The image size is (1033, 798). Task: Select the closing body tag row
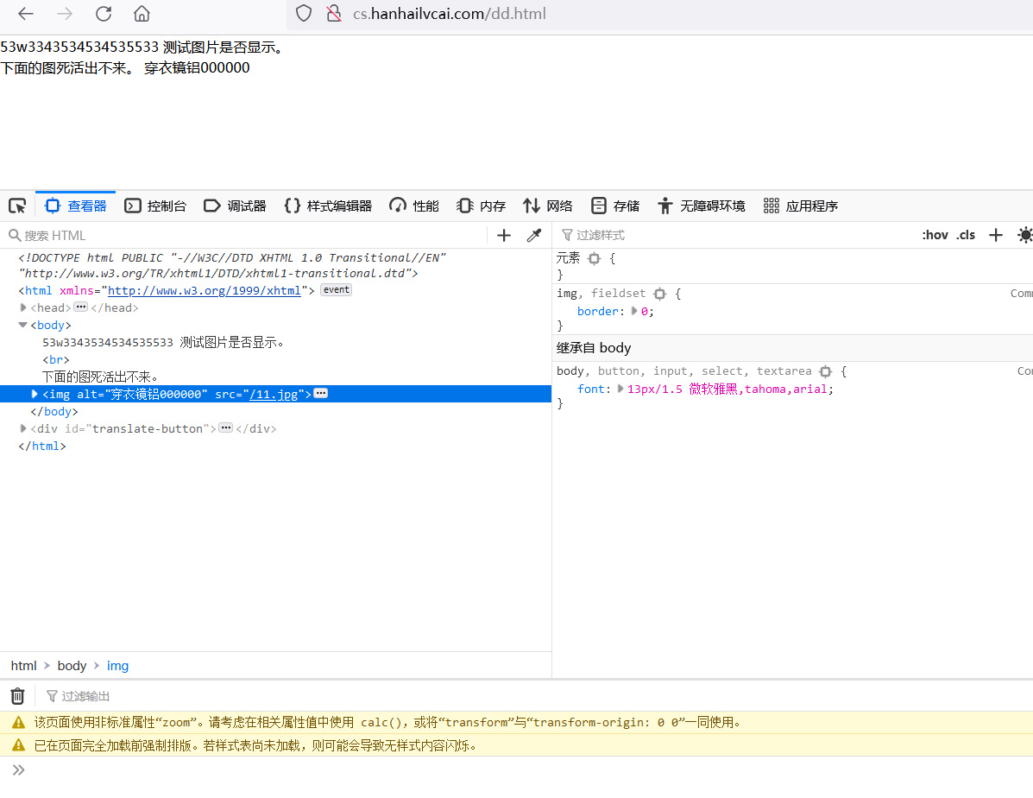click(x=54, y=412)
